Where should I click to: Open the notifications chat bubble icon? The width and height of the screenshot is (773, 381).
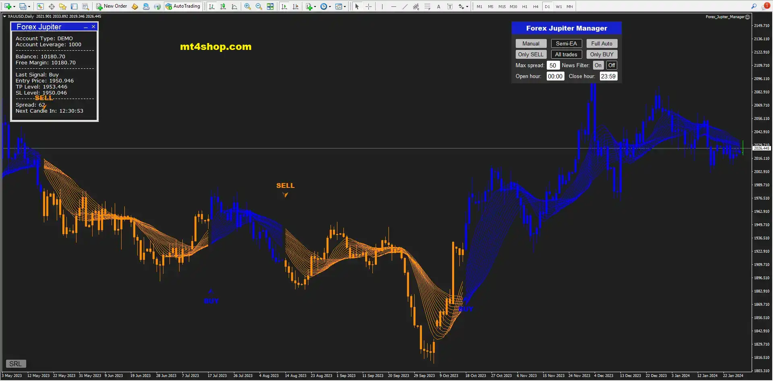tap(765, 6)
